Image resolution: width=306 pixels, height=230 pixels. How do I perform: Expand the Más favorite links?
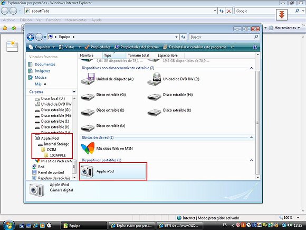(41, 84)
